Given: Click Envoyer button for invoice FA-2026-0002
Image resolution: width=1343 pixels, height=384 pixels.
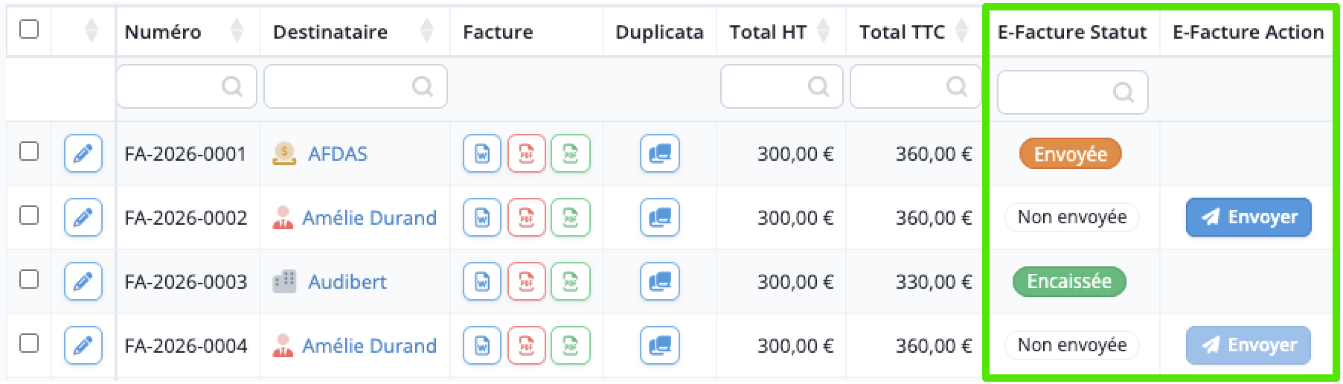Looking at the screenshot, I should tap(1249, 217).
